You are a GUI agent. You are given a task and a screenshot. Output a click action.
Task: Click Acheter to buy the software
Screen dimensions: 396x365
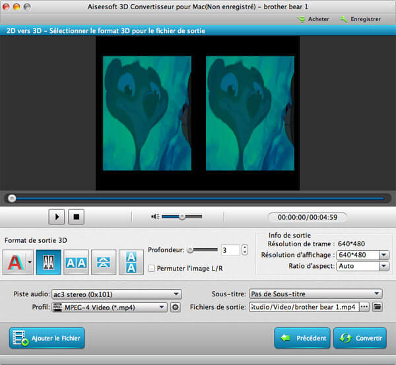click(313, 19)
